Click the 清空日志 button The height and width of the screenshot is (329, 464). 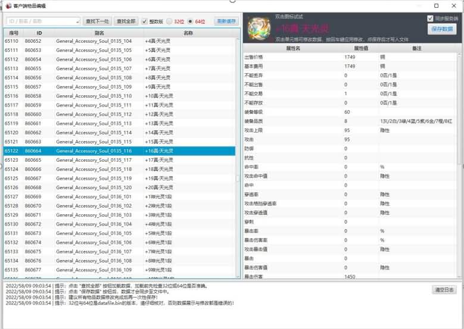tap(444, 290)
